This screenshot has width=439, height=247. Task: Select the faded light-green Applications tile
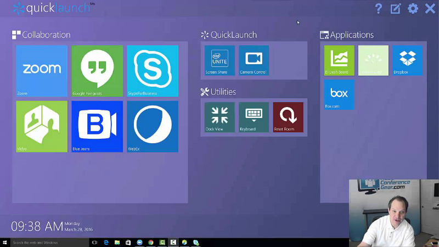pos(373,60)
